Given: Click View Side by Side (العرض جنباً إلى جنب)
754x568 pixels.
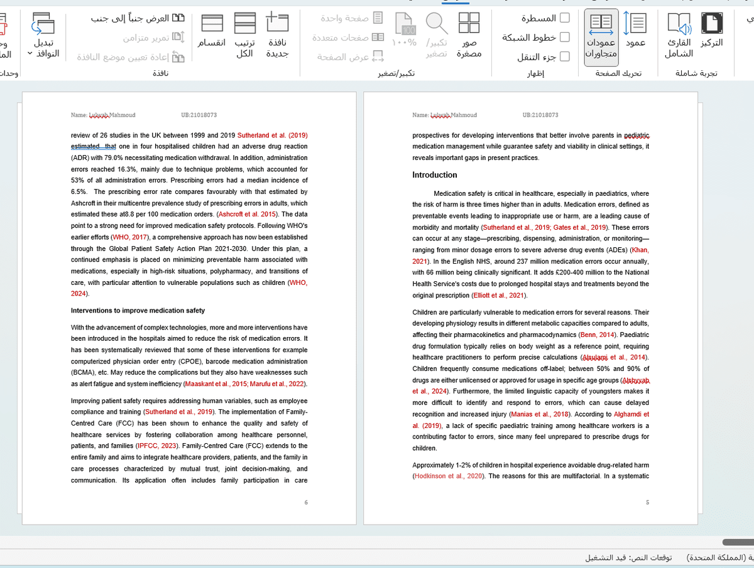Looking at the screenshot, I should pyautogui.click(x=138, y=18).
